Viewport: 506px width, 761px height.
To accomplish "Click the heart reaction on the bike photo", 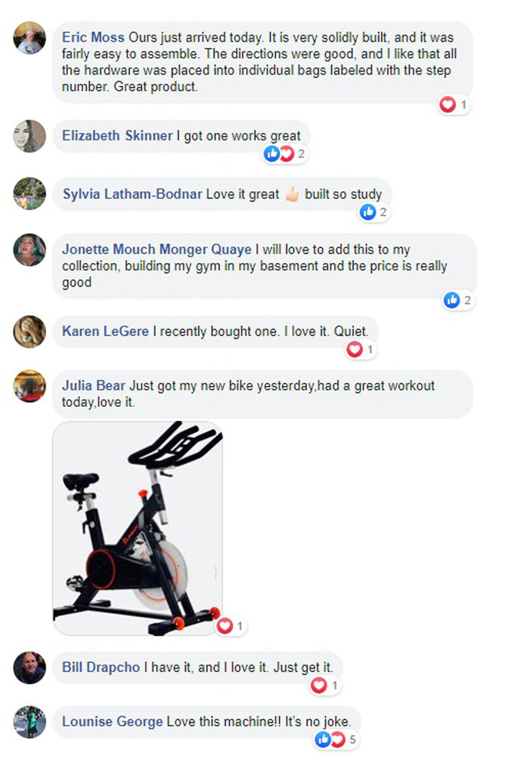I will 225,626.
